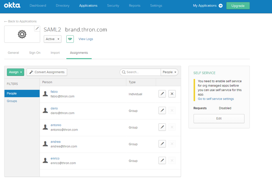Click the Upgrade button
Image resolution: width=272 pixels, height=186 pixels.
coord(238,6)
